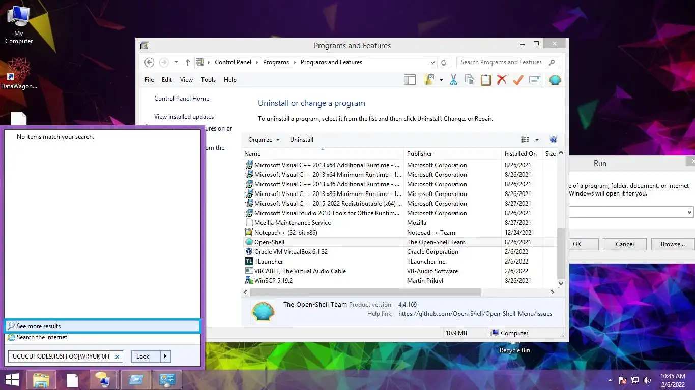Select TLauncher in the program list

[399, 262]
